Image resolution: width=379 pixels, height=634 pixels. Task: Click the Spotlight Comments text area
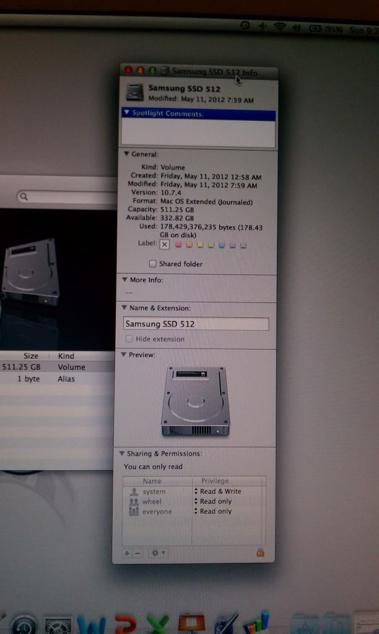click(x=198, y=132)
